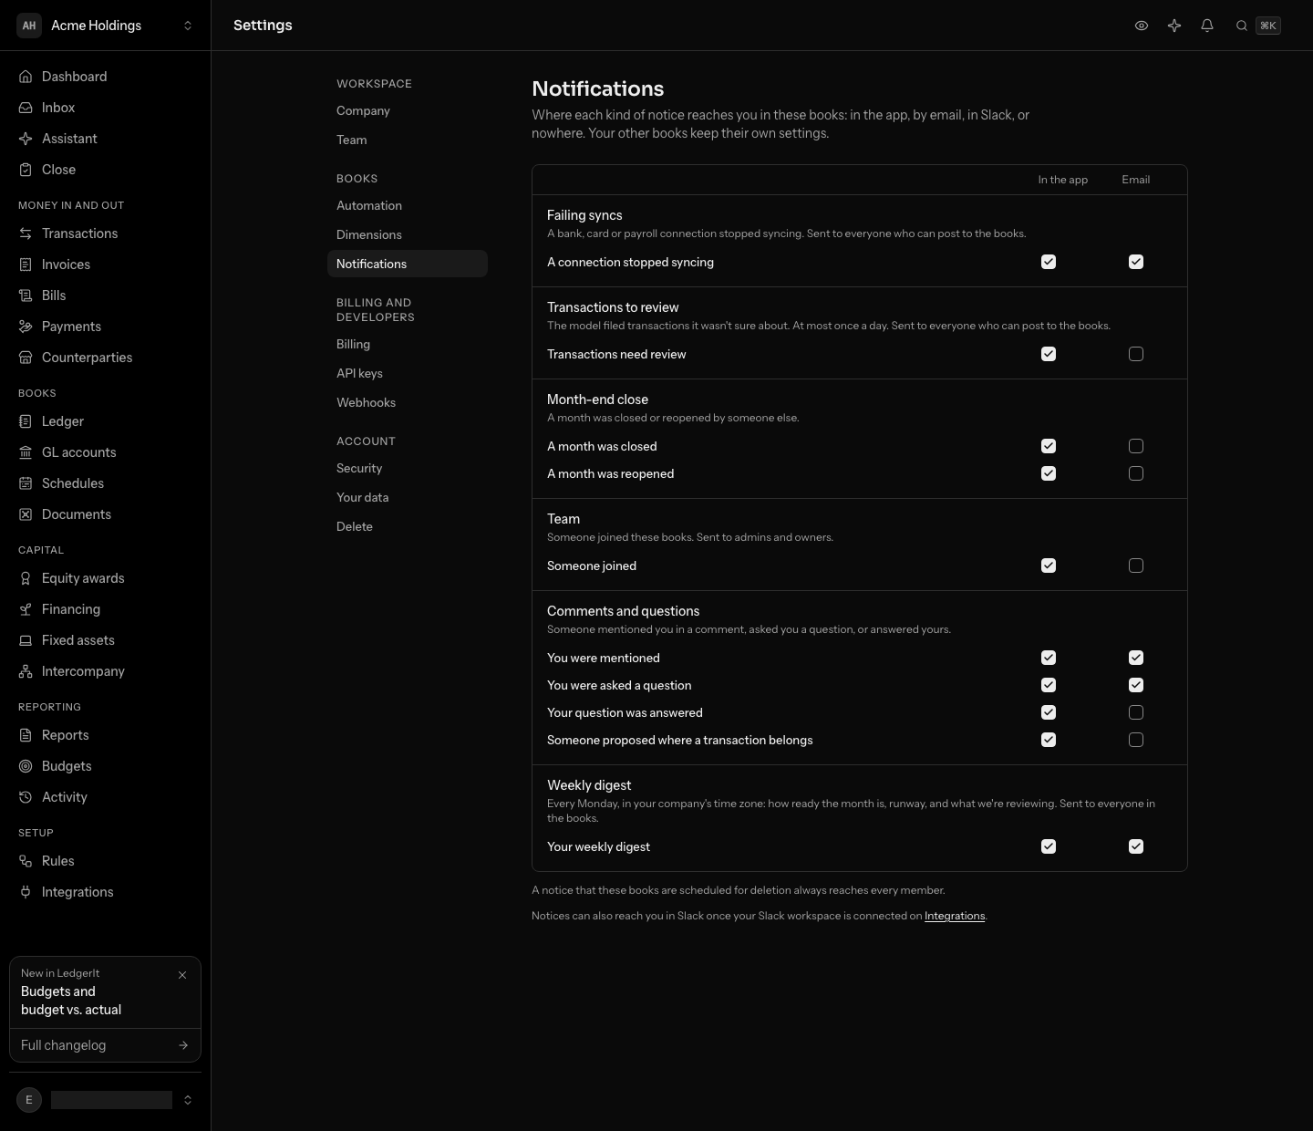Image resolution: width=1313 pixels, height=1131 pixels.
Task: Click the Bills icon in sidebar
Action: (x=26, y=296)
